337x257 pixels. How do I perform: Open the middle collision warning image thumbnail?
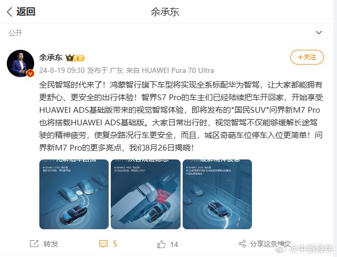tap(145, 194)
